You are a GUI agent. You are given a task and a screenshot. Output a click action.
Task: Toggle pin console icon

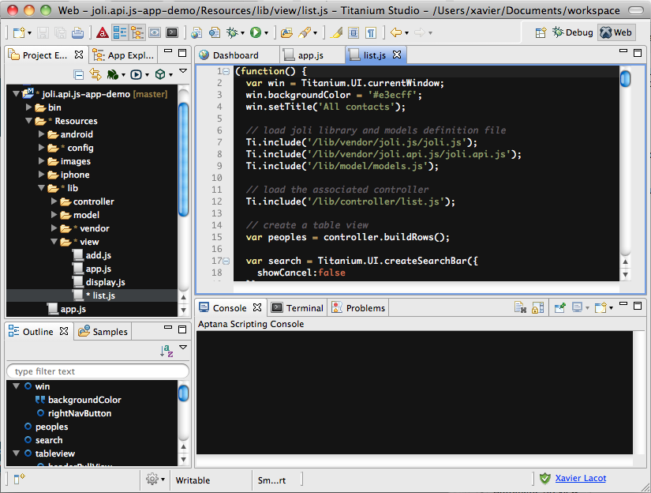tap(559, 307)
